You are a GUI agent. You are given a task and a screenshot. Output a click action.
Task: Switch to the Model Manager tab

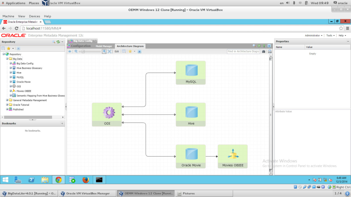pos(104,46)
